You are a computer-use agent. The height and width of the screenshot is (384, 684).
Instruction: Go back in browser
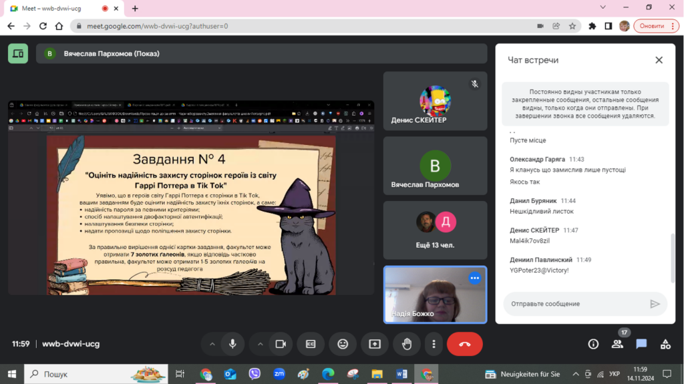click(x=11, y=26)
